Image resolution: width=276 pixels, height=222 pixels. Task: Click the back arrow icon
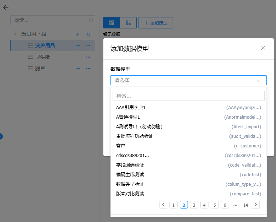coord(6,7)
